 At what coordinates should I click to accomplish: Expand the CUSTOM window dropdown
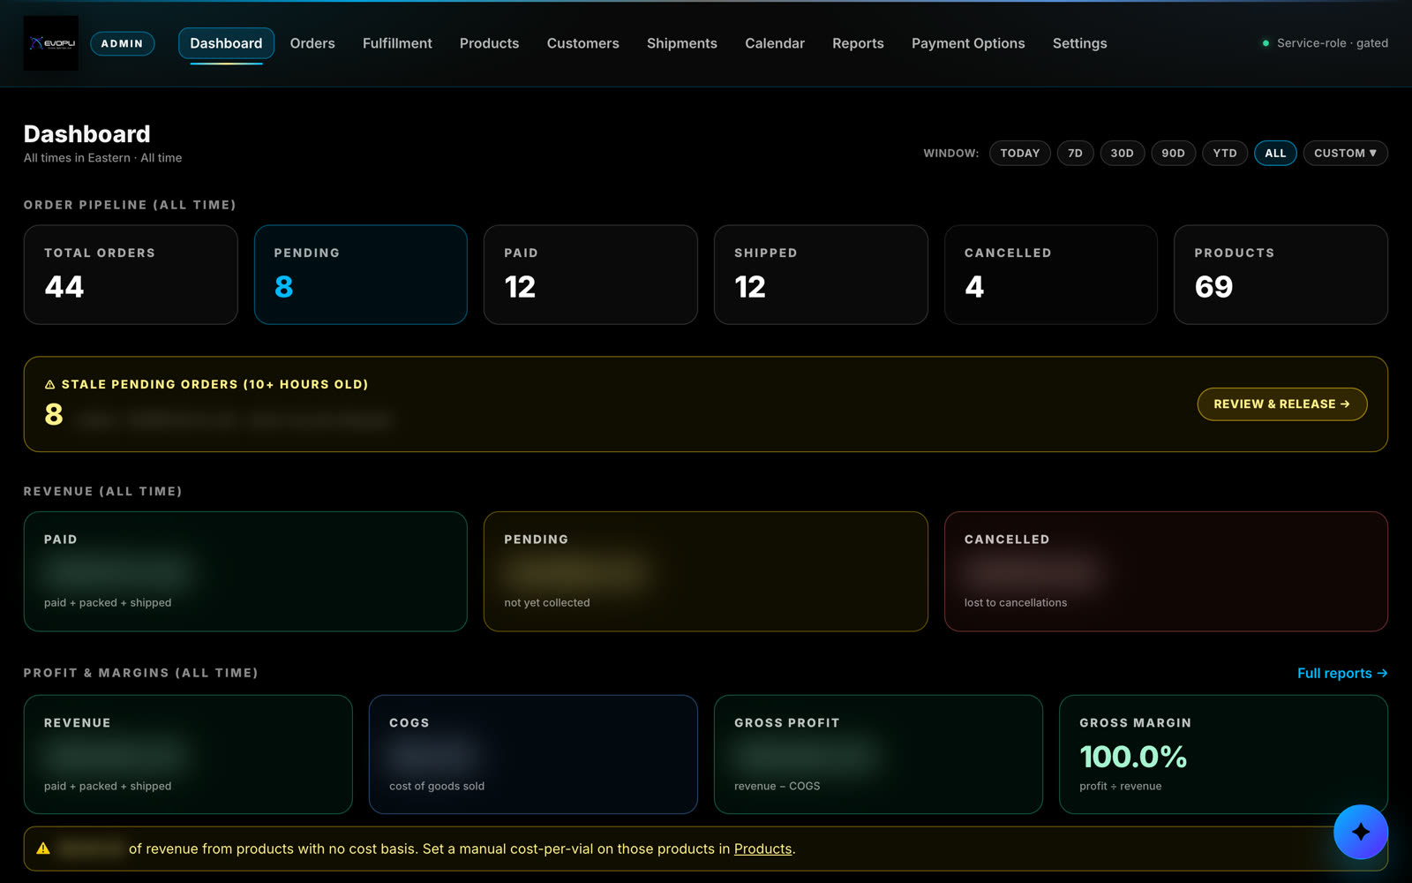pos(1345,153)
